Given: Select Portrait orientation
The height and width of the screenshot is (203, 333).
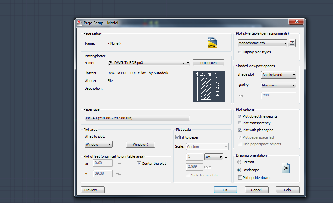Looking at the screenshot, I should pos(240,162).
